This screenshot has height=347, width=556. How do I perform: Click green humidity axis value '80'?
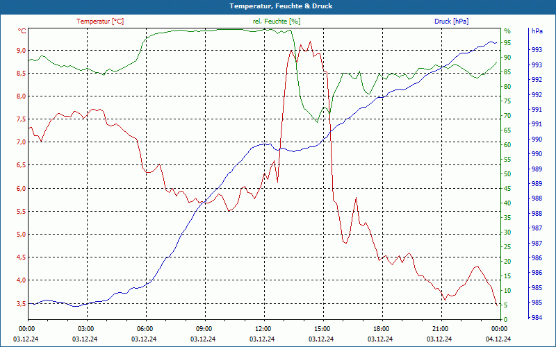[x=507, y=86]
